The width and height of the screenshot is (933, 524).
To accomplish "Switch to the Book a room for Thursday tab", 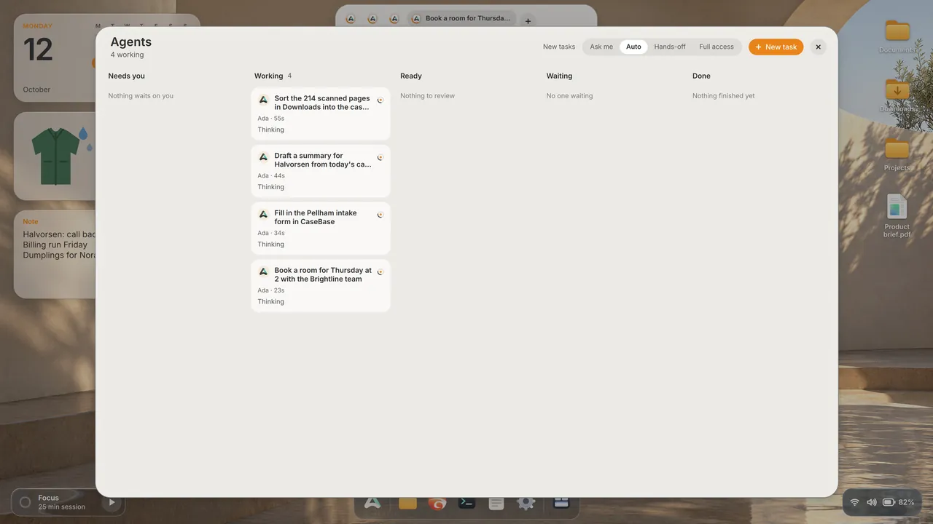I will [461, 18].
